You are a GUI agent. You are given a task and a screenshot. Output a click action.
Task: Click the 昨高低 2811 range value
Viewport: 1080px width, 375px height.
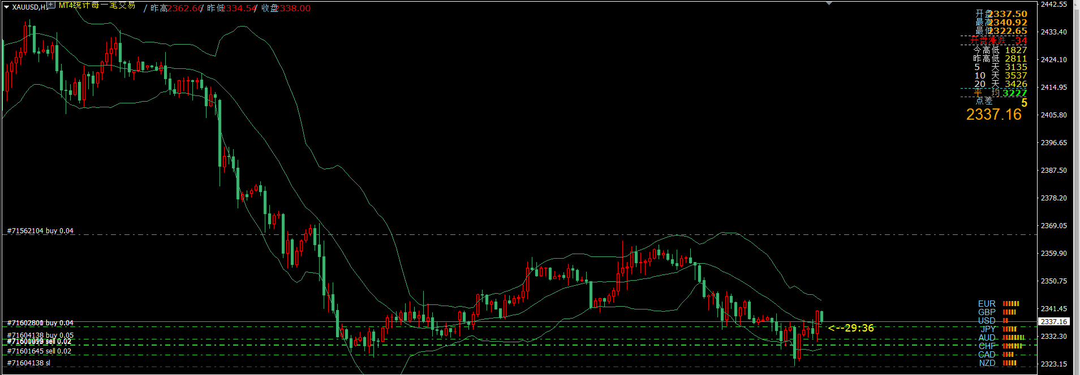click(1000, 58)
